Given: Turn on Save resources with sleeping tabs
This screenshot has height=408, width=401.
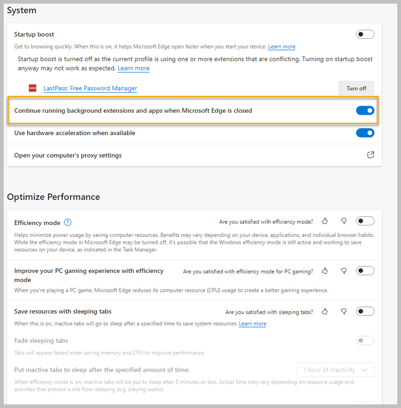Looking at the screenshot, I should [x=365, y=312].
